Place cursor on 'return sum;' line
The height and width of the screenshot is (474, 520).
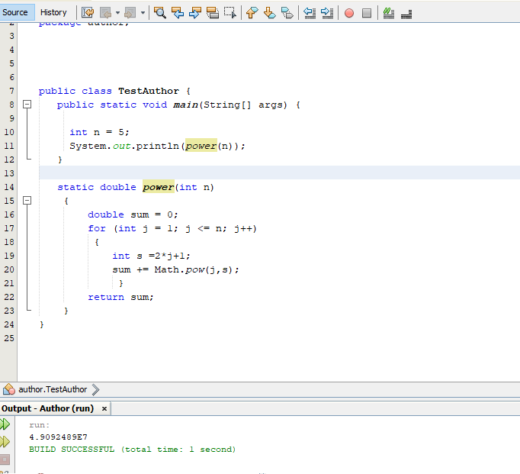[120, 297]
